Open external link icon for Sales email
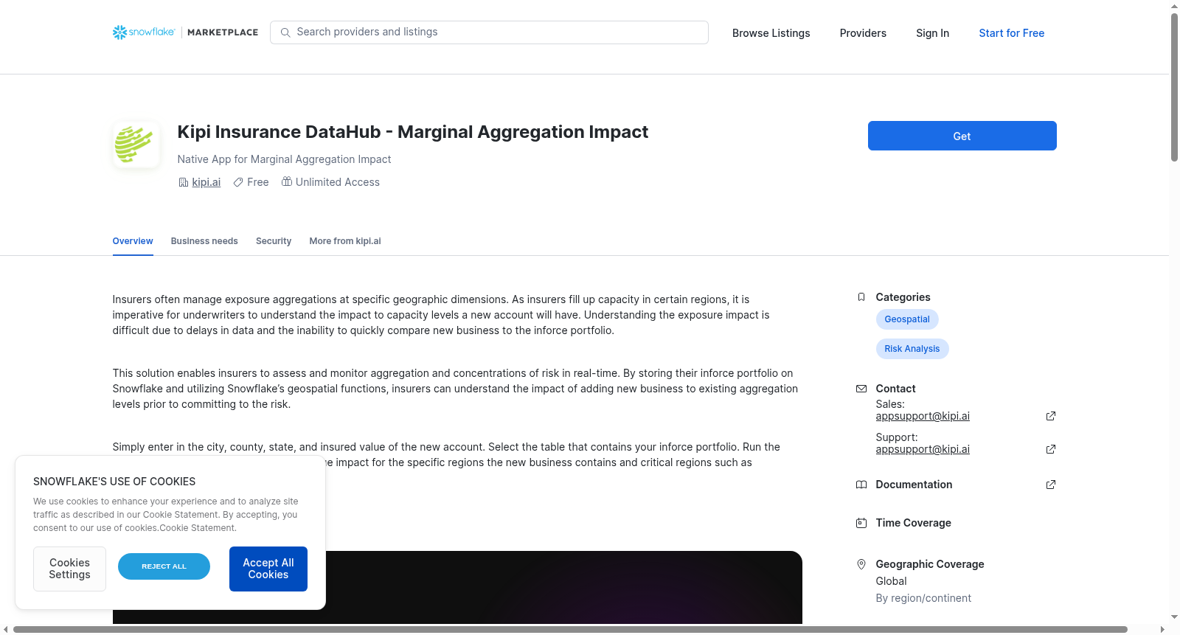1180x635 pixels. [x=1051, y=416]
